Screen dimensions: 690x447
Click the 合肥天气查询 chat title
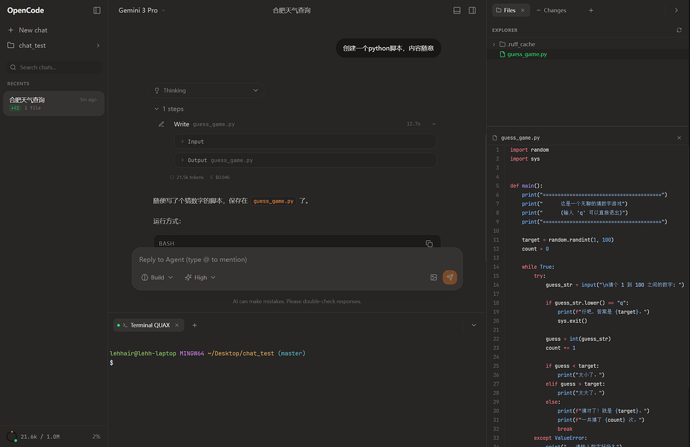(x=291, y=10)
